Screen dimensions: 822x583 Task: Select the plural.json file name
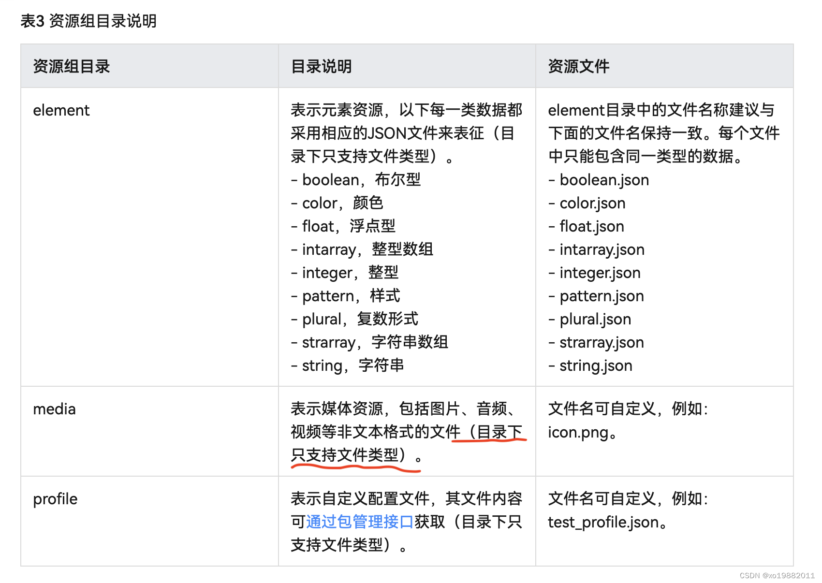point(595,319)
